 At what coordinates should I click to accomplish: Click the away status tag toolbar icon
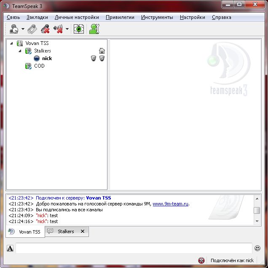pos(32,29)
